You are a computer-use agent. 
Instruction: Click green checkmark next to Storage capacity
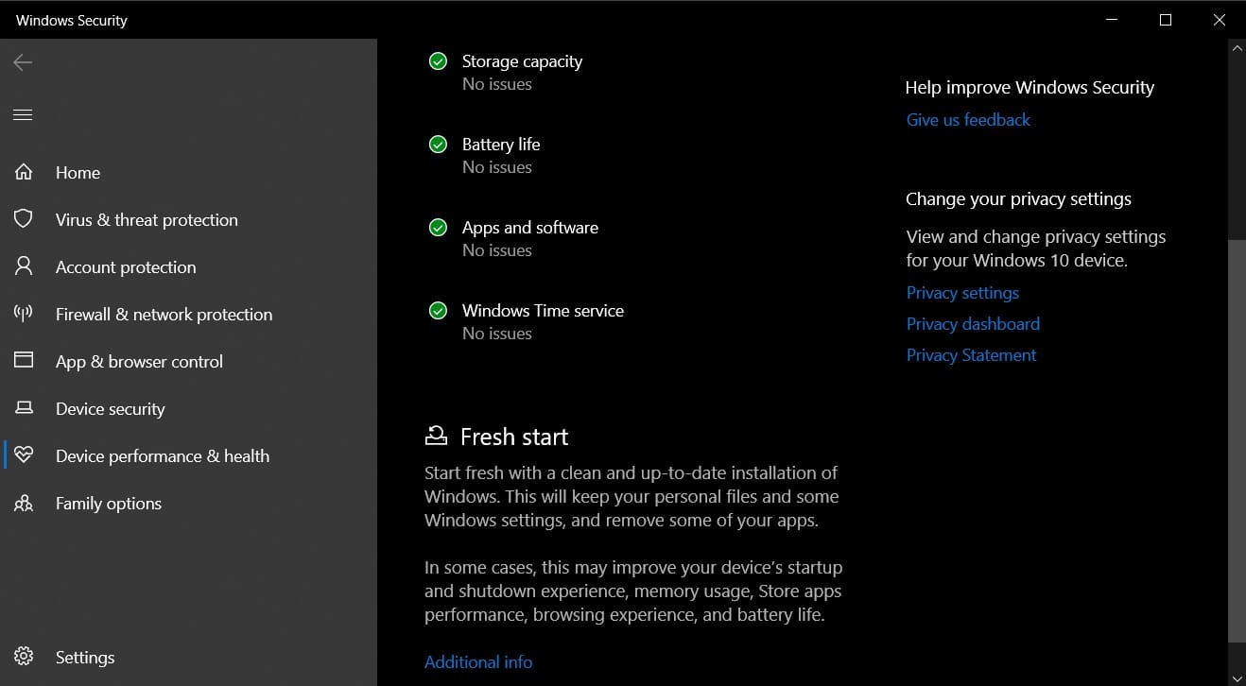click(438, 61)
